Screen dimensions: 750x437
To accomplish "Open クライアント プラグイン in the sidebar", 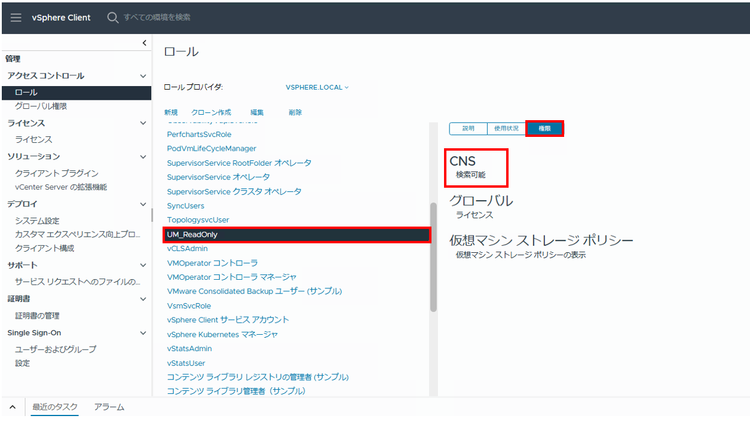I will [x=57, y=173].
